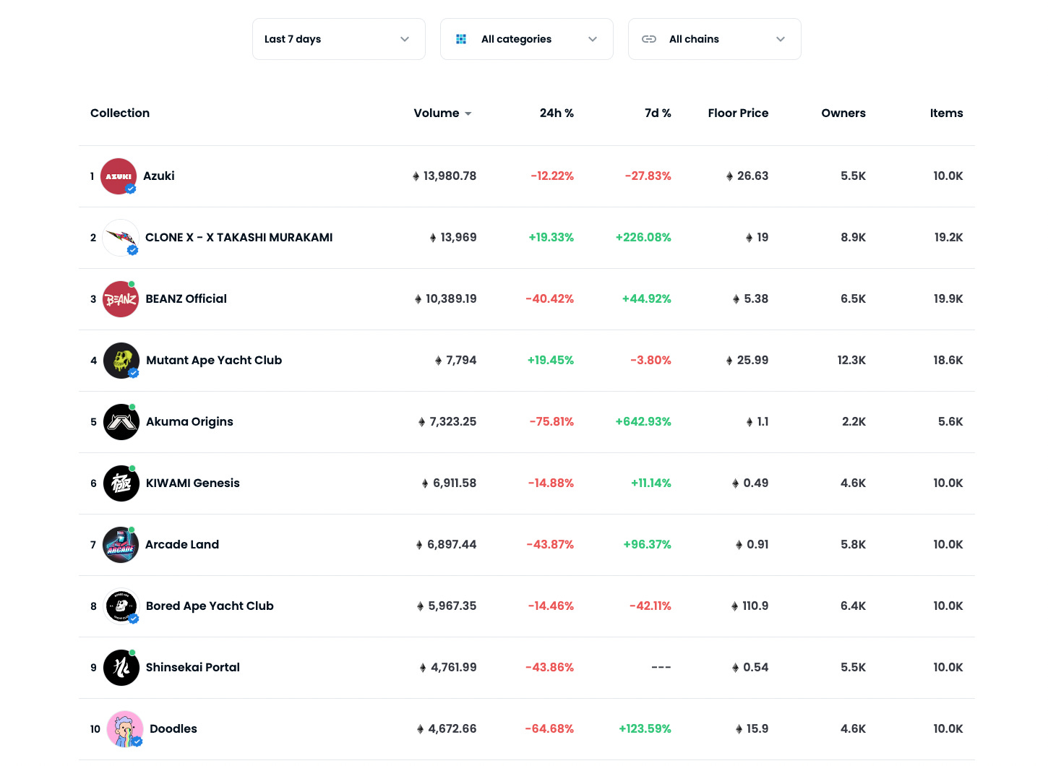1048x766 pixels.
Task: Open the Mutant Ape Yacht Club link
Action: (x=214, y=361)
